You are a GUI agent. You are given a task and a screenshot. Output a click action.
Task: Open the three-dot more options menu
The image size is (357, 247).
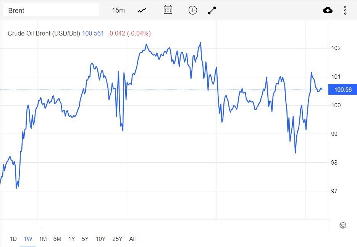(x=345, y=10)
